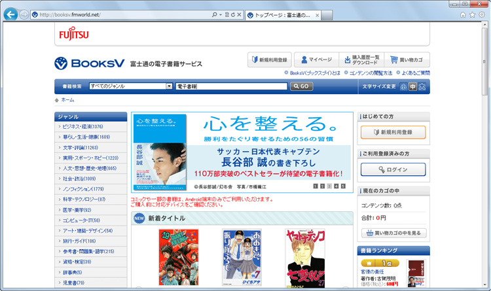Click the book search text field
The image size is (491, 291).
pyautogui.click(x=231, y=86)
